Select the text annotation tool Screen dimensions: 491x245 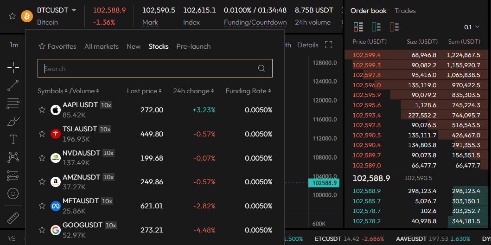(13, 139)
